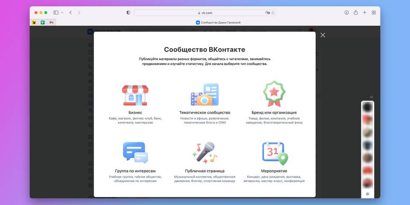Viewport: 410px width, 205px height.
Task: Click the Группа по интересам heading
Action: (135, 171)
